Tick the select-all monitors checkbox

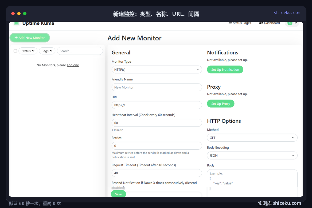(x=15, y=51)
